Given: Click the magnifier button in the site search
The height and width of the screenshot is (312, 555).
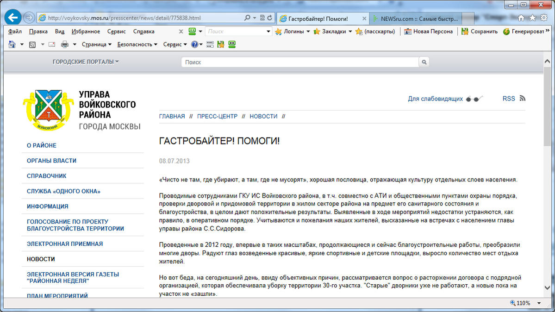Looking at the screenshot, I should point(424,62).
